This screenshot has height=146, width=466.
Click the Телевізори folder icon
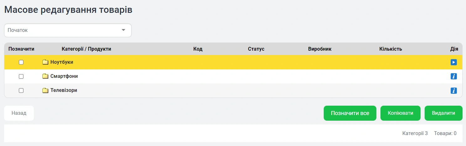pyautogui.click(x=45, y=91)
